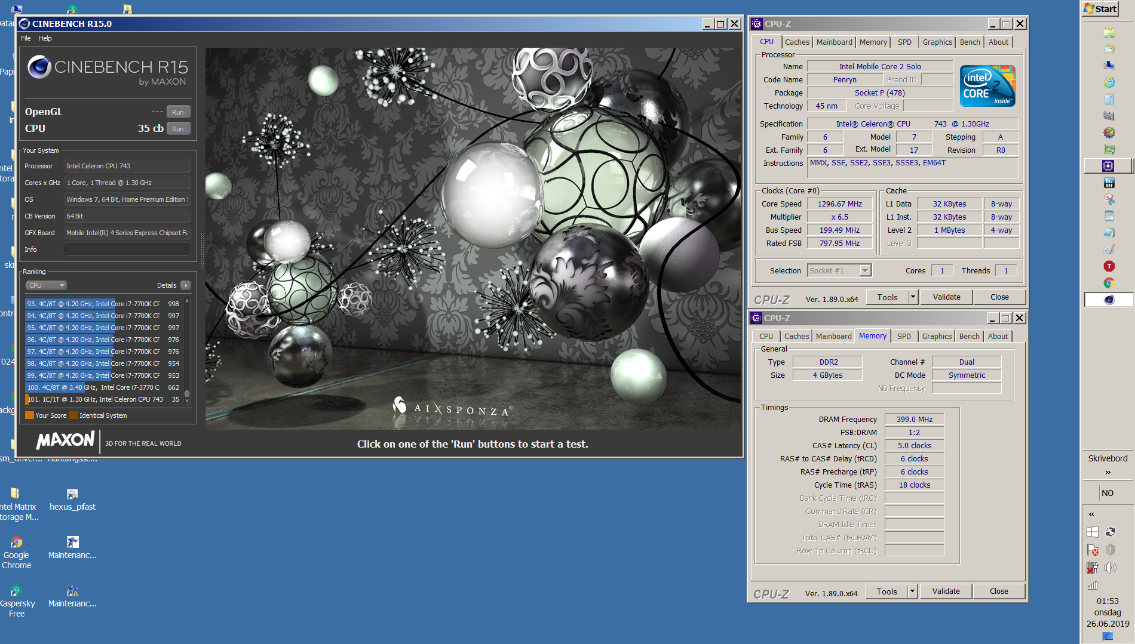Click the Info input field

click(x=127, y=249)
